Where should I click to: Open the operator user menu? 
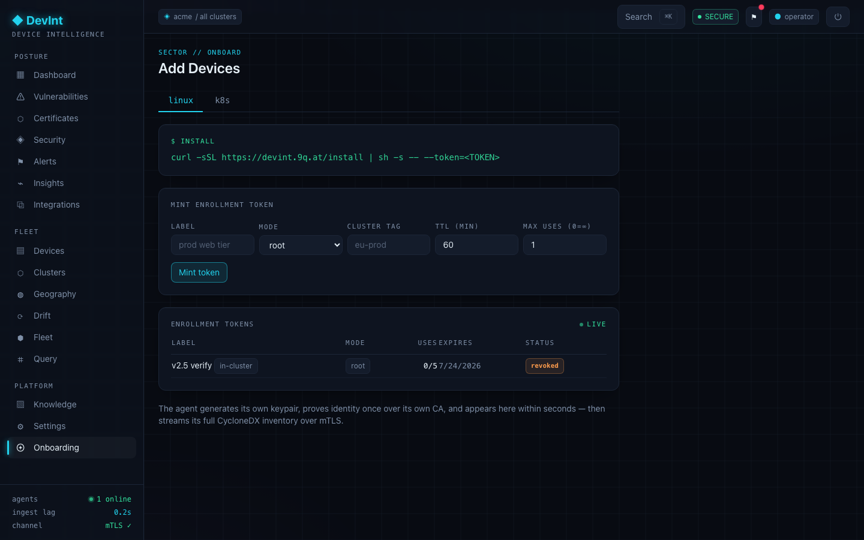coord(794,17)
